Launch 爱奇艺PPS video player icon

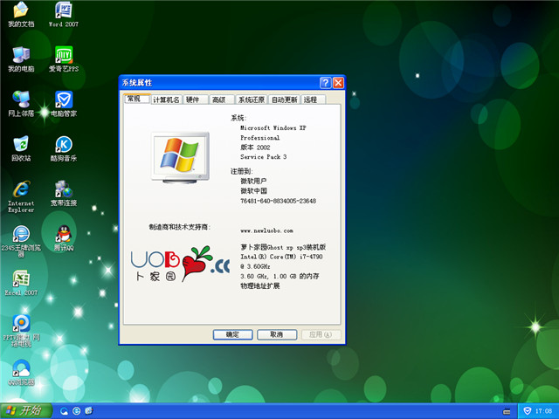(63, 56)
